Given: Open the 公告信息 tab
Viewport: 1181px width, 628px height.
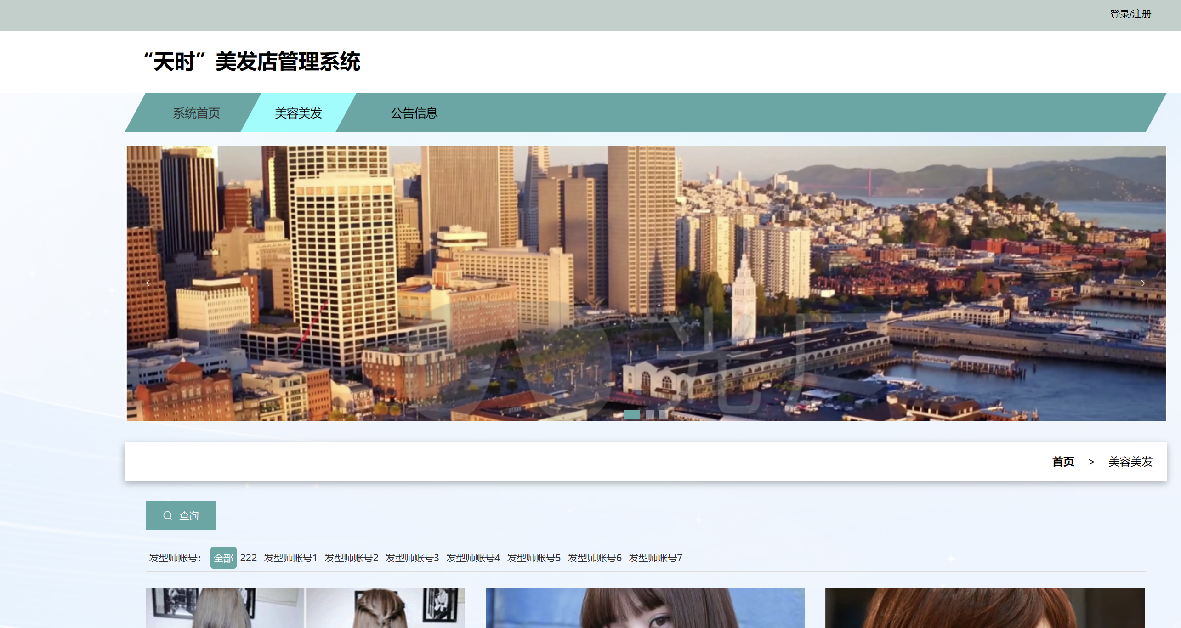Looking at the screenshot, I should pyautogui.click(x=414, y=113).
